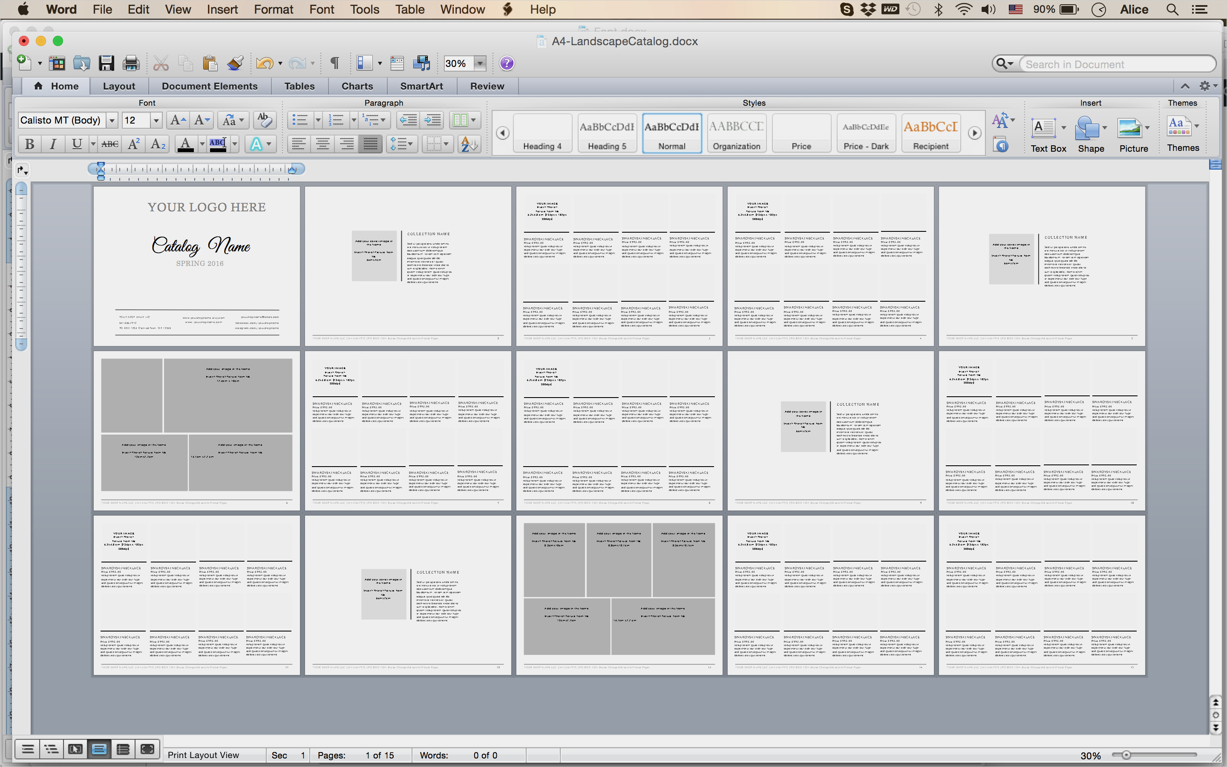
Task: Open the Word Help icon
Action: [507, 63]
